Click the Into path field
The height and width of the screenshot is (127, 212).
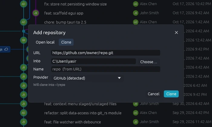click(93, 61)
